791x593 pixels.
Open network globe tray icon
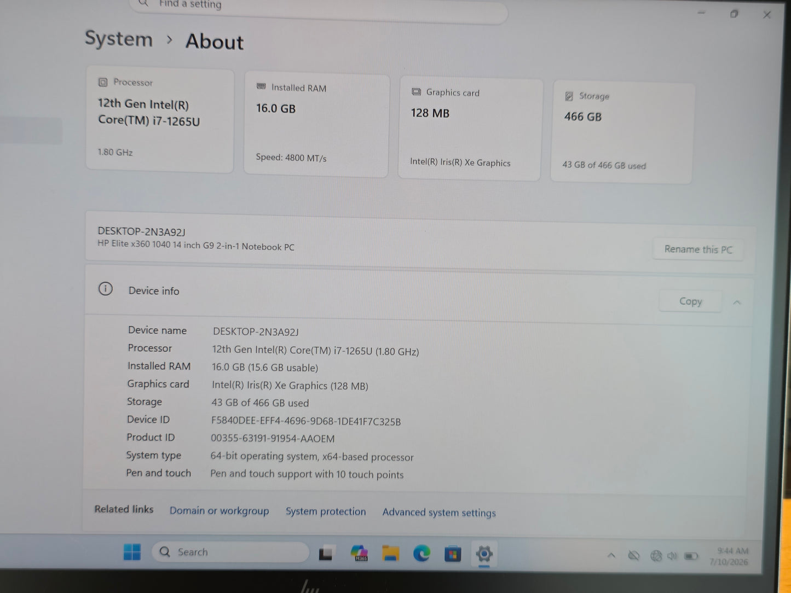click(x=656, y=556)
